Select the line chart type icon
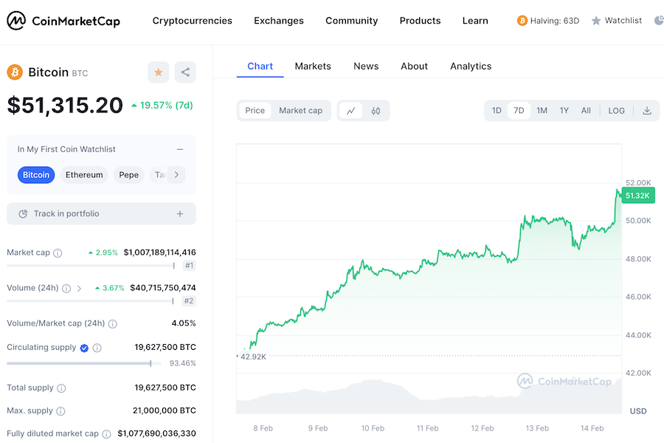 tap(351, 111)
